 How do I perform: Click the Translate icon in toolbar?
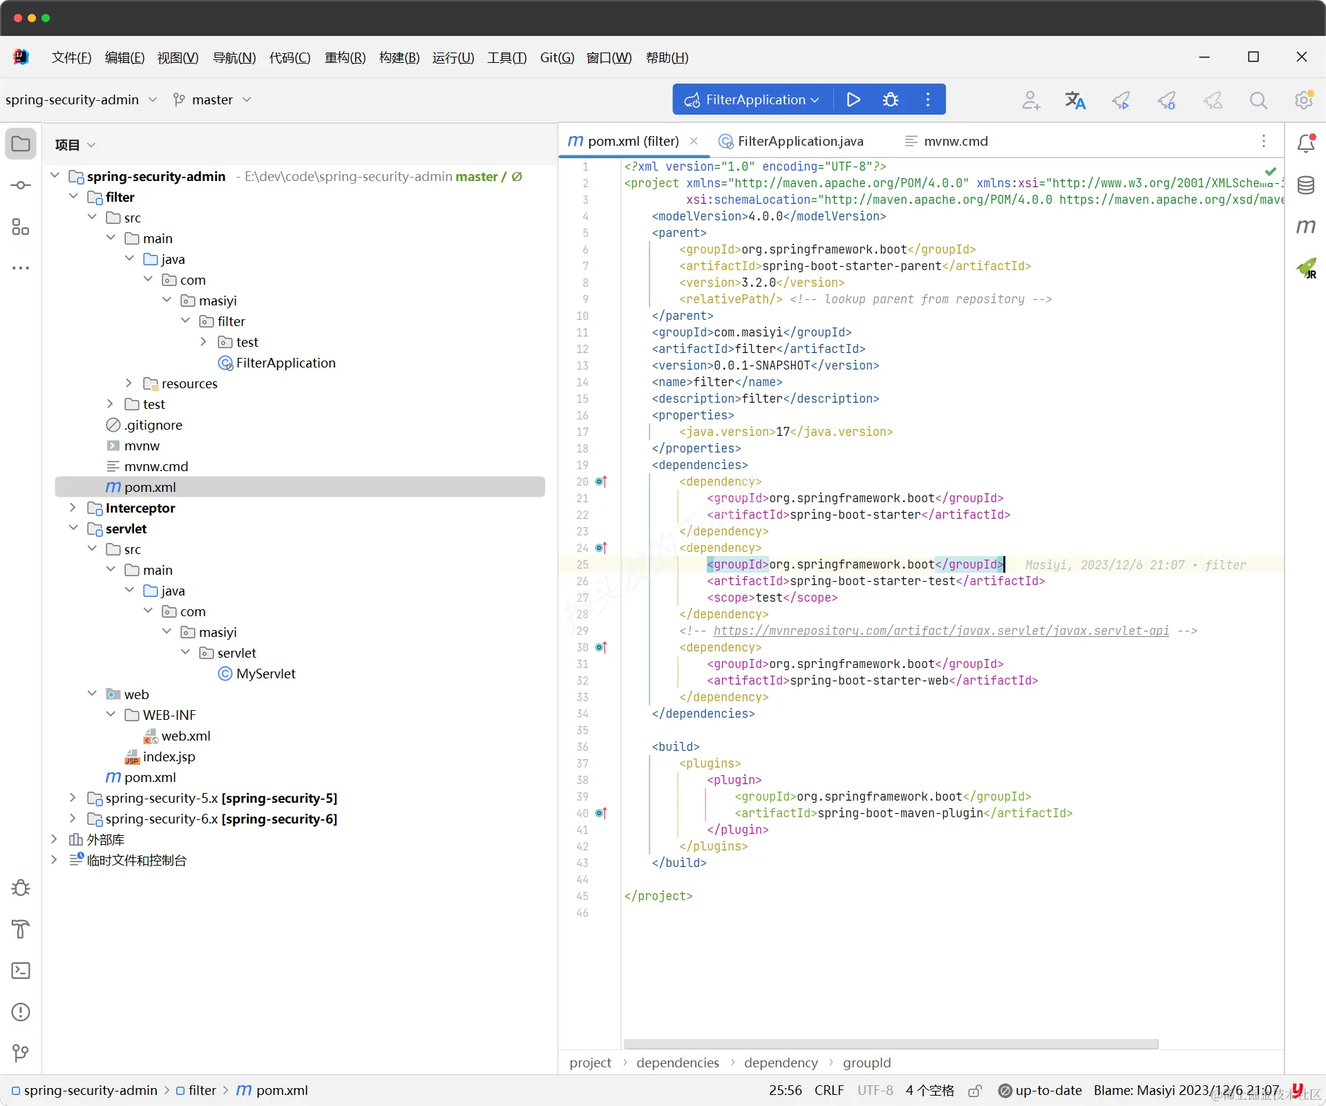click(1075, 100)
